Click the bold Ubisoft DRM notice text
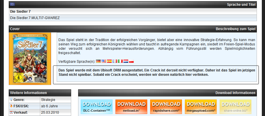265x116 pixels. click(x=157, y=72)
